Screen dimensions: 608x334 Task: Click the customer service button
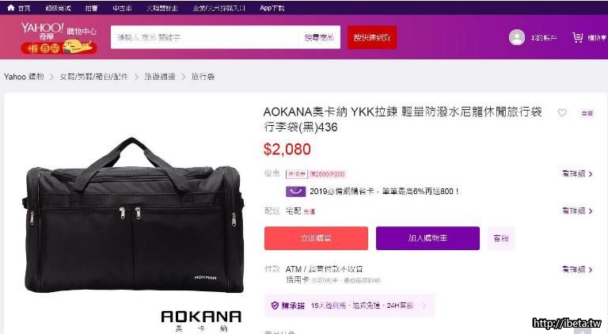(500, 238)
